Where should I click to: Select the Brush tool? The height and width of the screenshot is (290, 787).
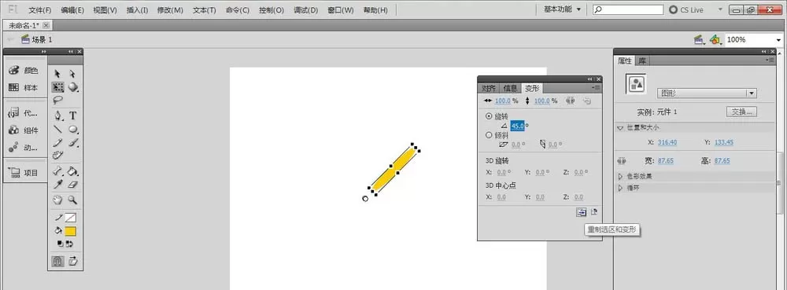72,143
